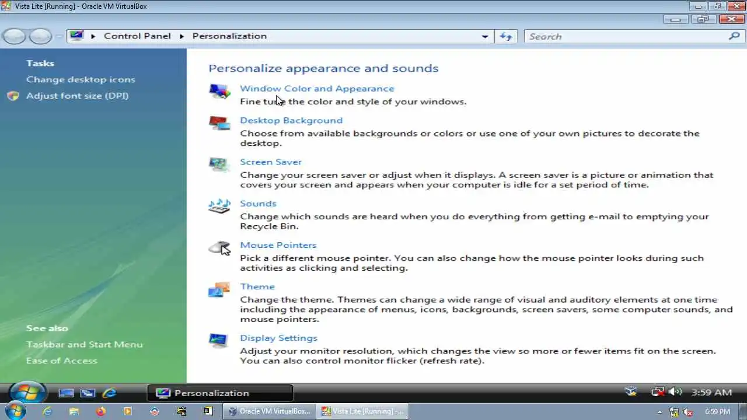This screenshot has width=747, height=420.
Task: Click the Theme icon
Action: (x=219, y=289)
